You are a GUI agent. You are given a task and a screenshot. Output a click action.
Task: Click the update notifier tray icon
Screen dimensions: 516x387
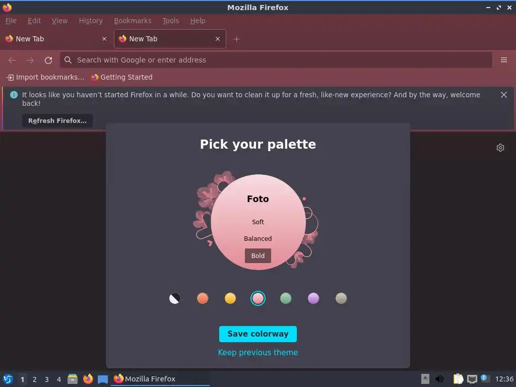[x=485, y=378]
